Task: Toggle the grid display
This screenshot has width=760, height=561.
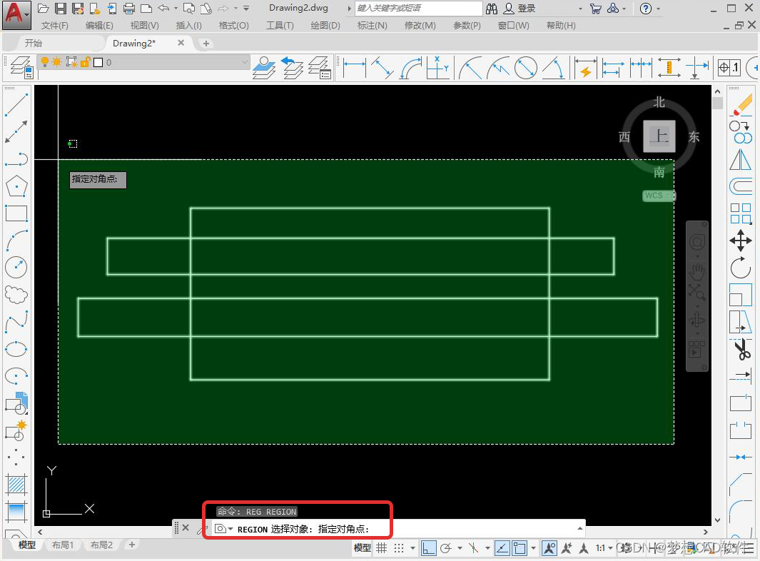Action: point(382,548)
